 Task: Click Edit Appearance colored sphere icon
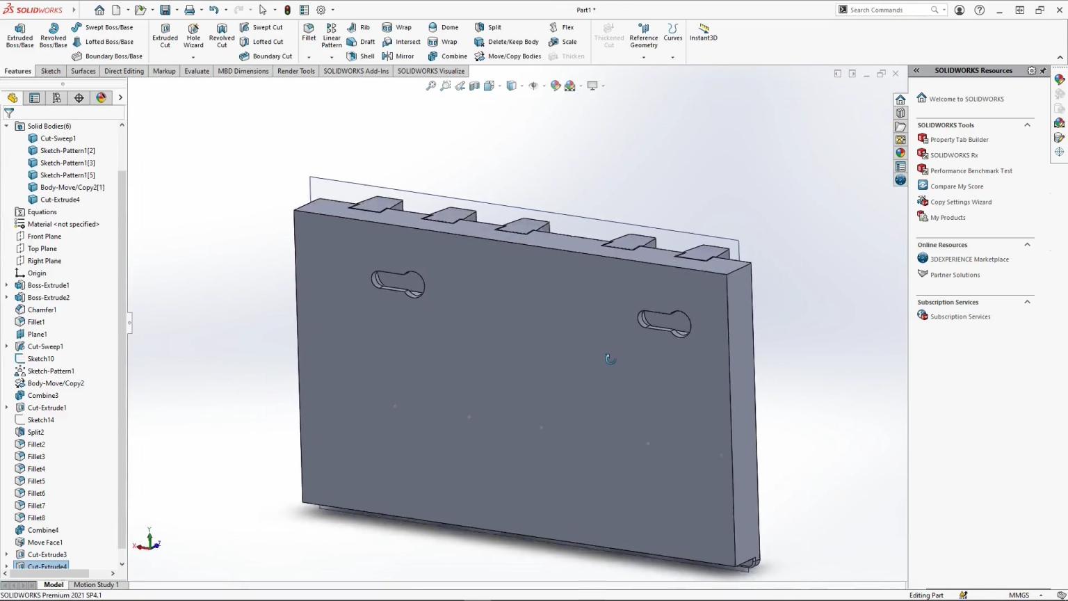point(555,85)
